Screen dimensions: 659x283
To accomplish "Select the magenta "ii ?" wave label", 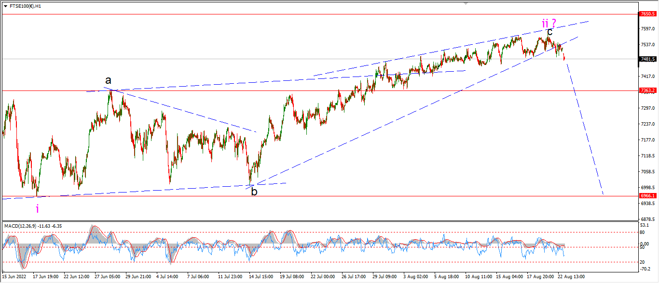I will 549,23.
